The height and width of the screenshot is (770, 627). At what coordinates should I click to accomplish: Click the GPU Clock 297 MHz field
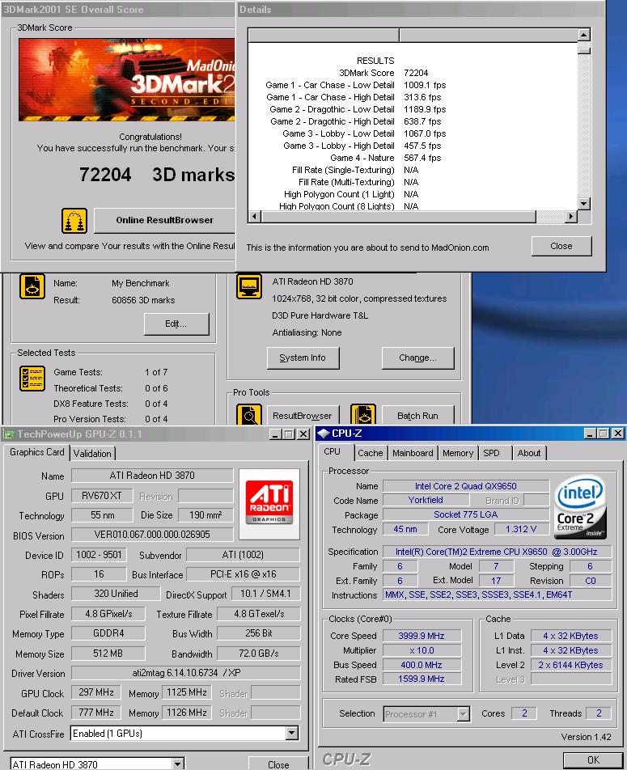coord(96,692)
